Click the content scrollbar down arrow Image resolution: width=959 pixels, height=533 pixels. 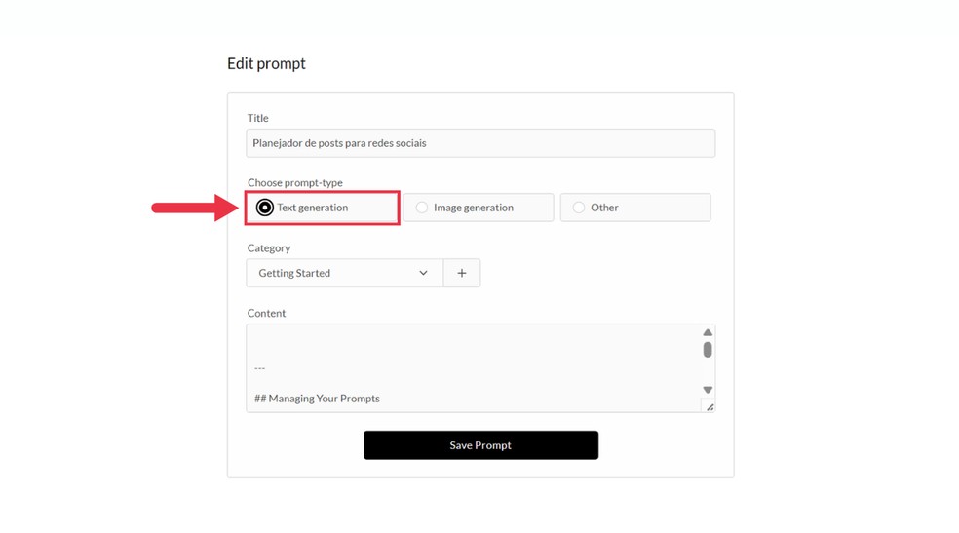pyautogui.click(x=708, y=390)
